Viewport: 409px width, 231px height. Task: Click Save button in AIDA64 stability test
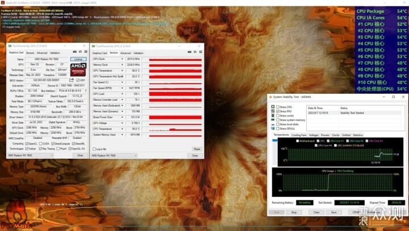pos(334,212)
